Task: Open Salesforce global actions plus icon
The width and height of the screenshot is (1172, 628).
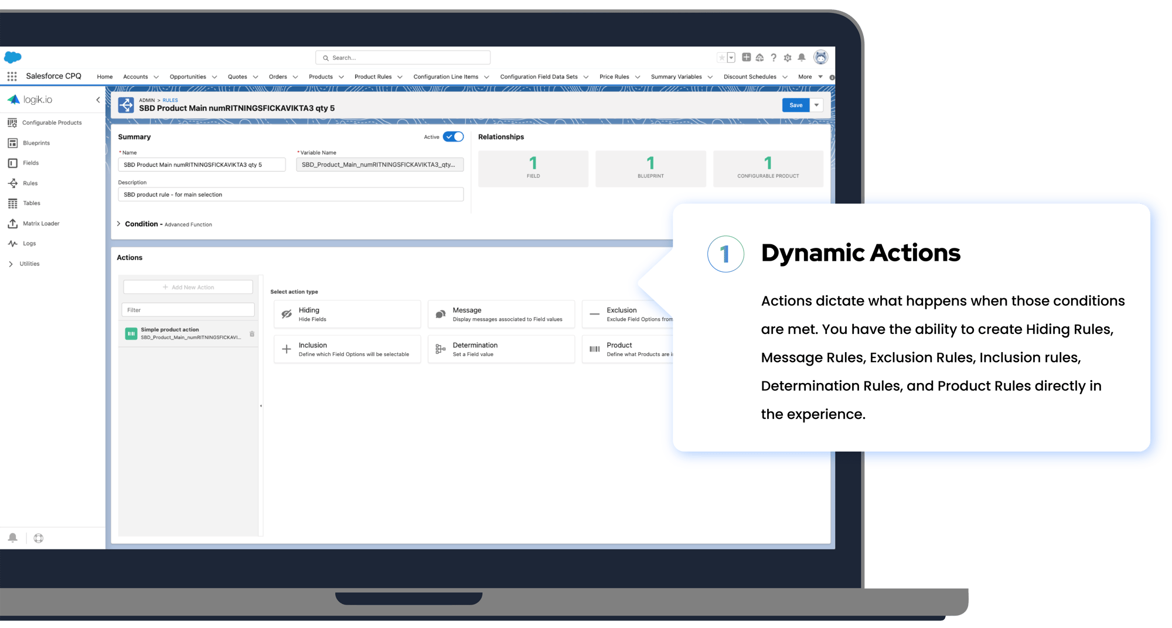Action: coord(746,57)
